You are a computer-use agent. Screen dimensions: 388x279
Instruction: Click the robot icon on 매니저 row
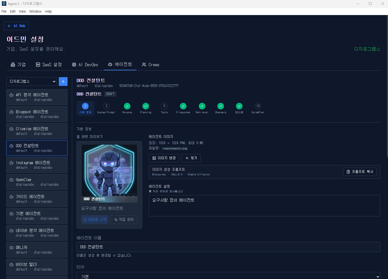[x=11, y=248]
